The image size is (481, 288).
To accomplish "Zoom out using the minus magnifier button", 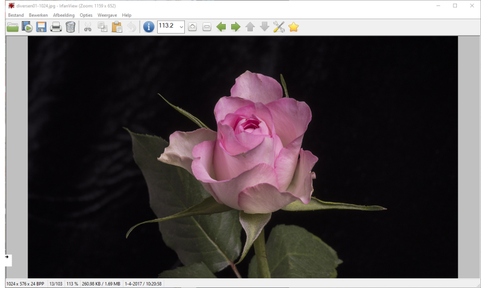I will tap(207, 27).
